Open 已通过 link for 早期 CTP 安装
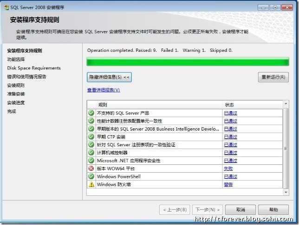The height and width of the screenshot is (225, 299). pyautogui.click(x=230, y=137)
